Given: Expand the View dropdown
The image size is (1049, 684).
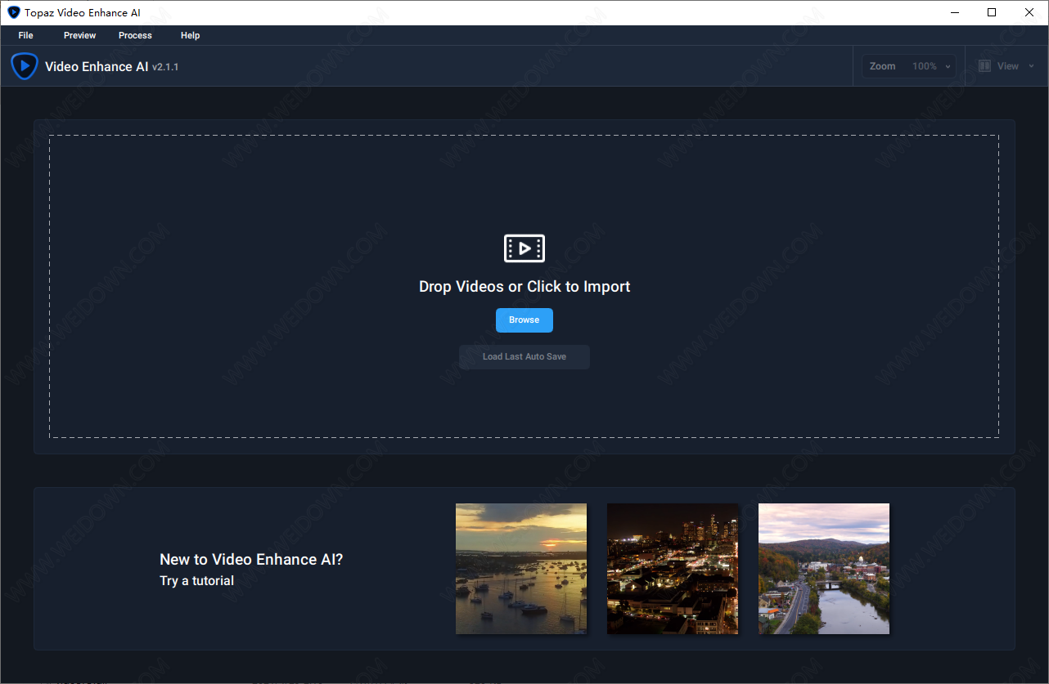Looking at the screenshot, I should pos(1006,66).
